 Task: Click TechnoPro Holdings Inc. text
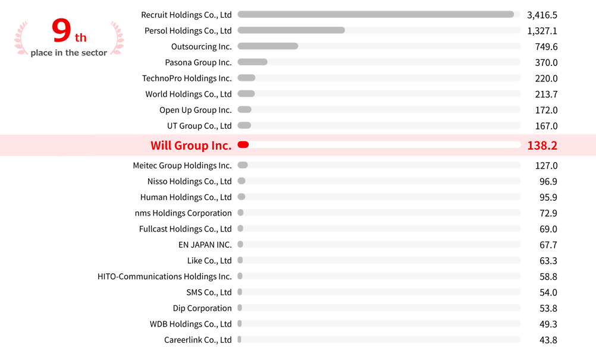tap(187, 78)
